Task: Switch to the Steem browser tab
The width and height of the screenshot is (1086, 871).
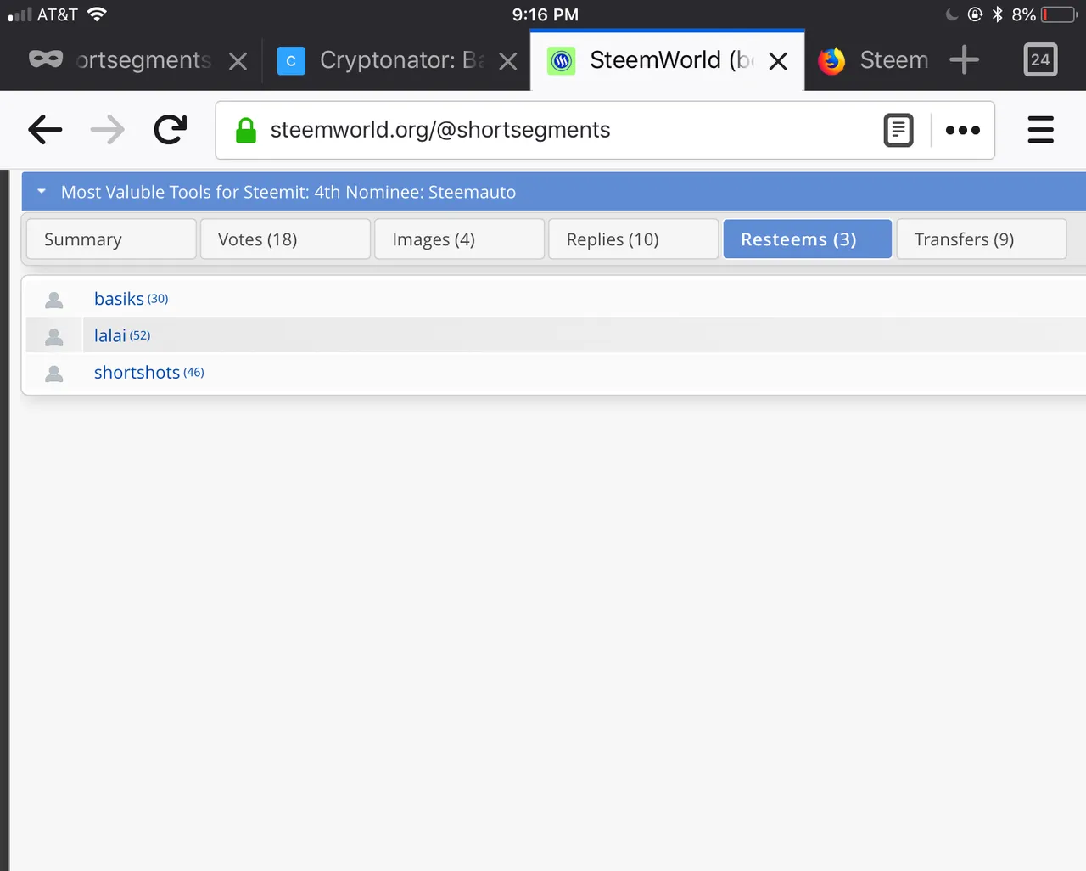Action: (x=894, y=60)
